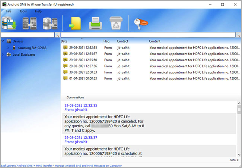Open the Help menu

click(38, 11)
